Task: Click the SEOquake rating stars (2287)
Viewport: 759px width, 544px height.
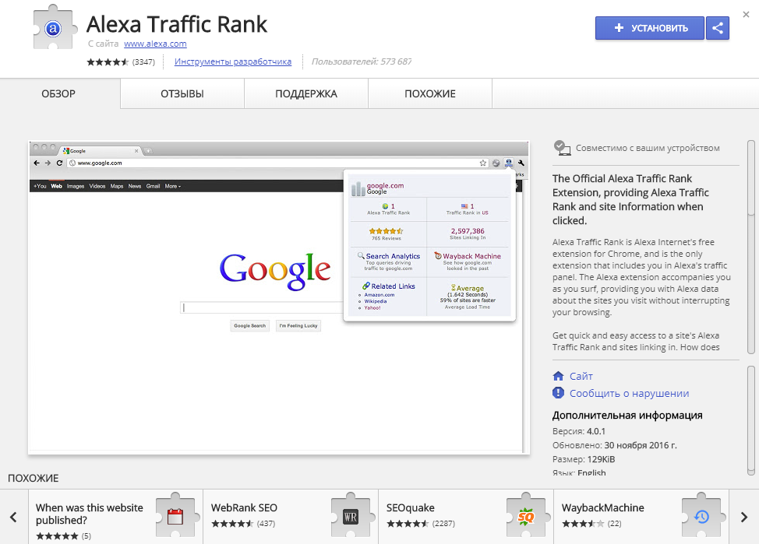Action: (407, 523)
